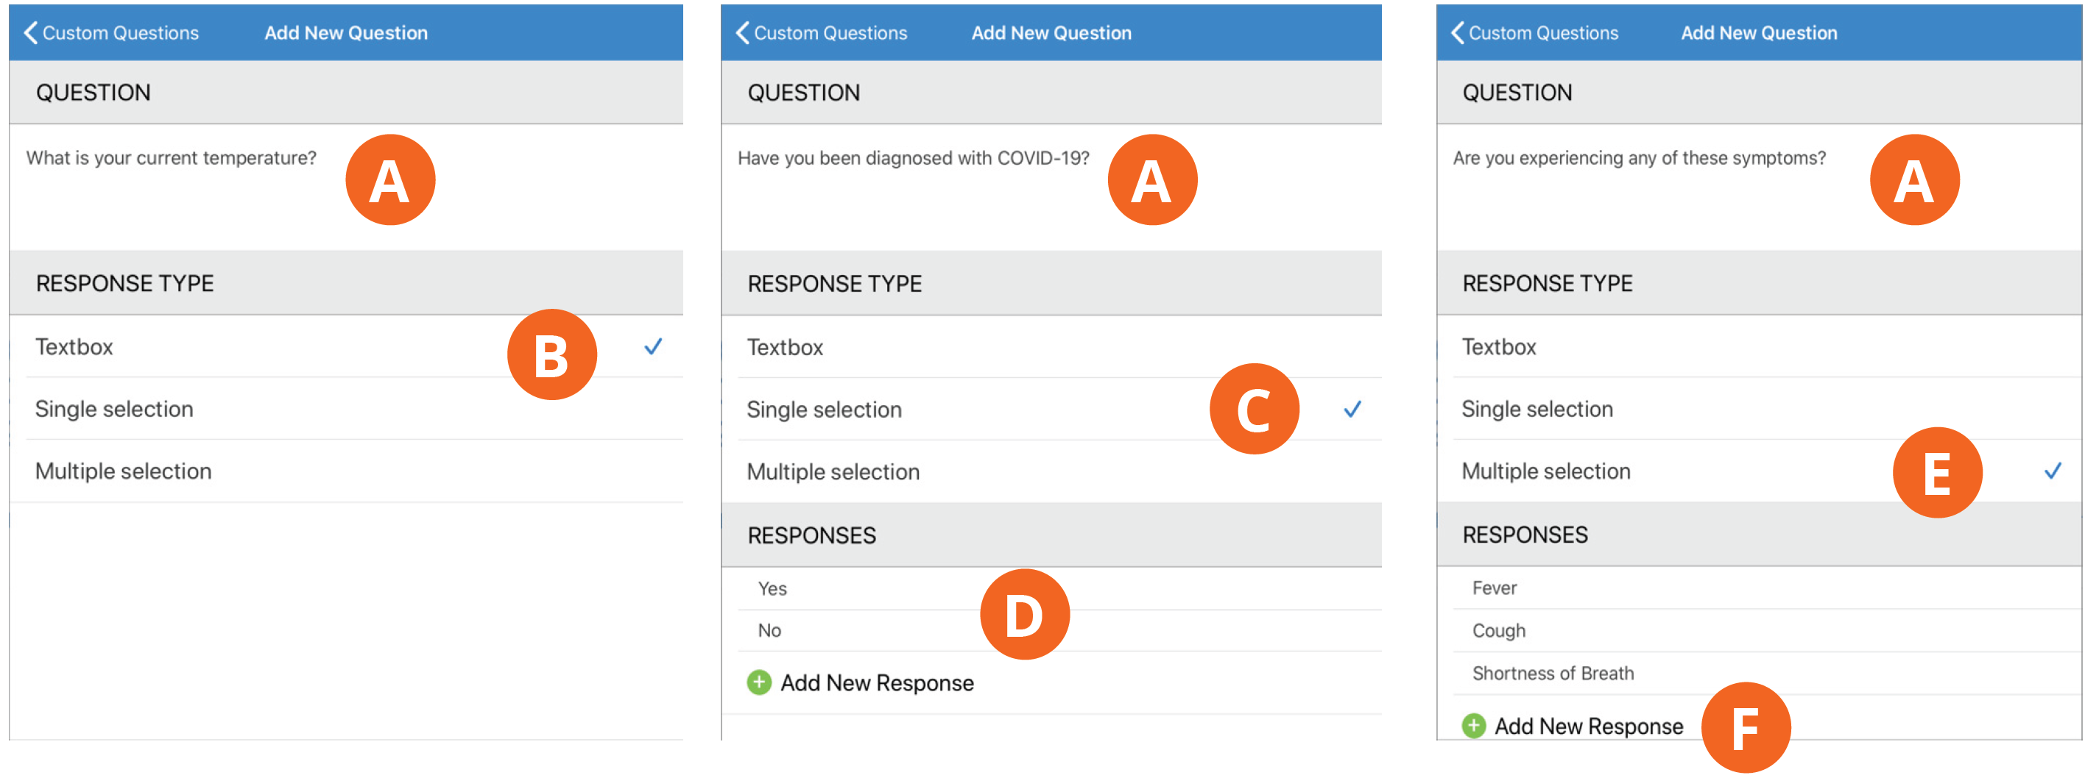Select Single selection in temperature question panel

pos(347,409)
